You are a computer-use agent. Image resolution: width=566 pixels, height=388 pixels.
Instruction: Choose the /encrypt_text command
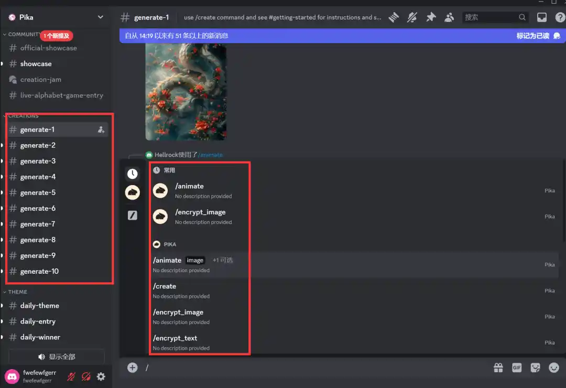pyautogui.click(x=175, y=338)
